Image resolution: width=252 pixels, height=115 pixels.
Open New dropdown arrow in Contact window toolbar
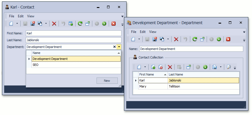[17, 24]
